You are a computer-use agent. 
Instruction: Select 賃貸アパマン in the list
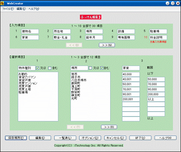click(x=27, y=77)
